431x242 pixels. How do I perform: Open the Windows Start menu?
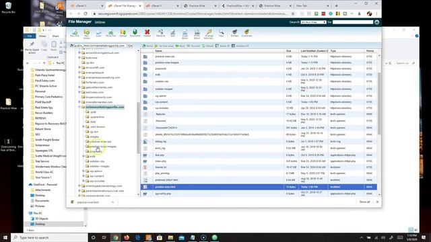(x=5, y=237)
